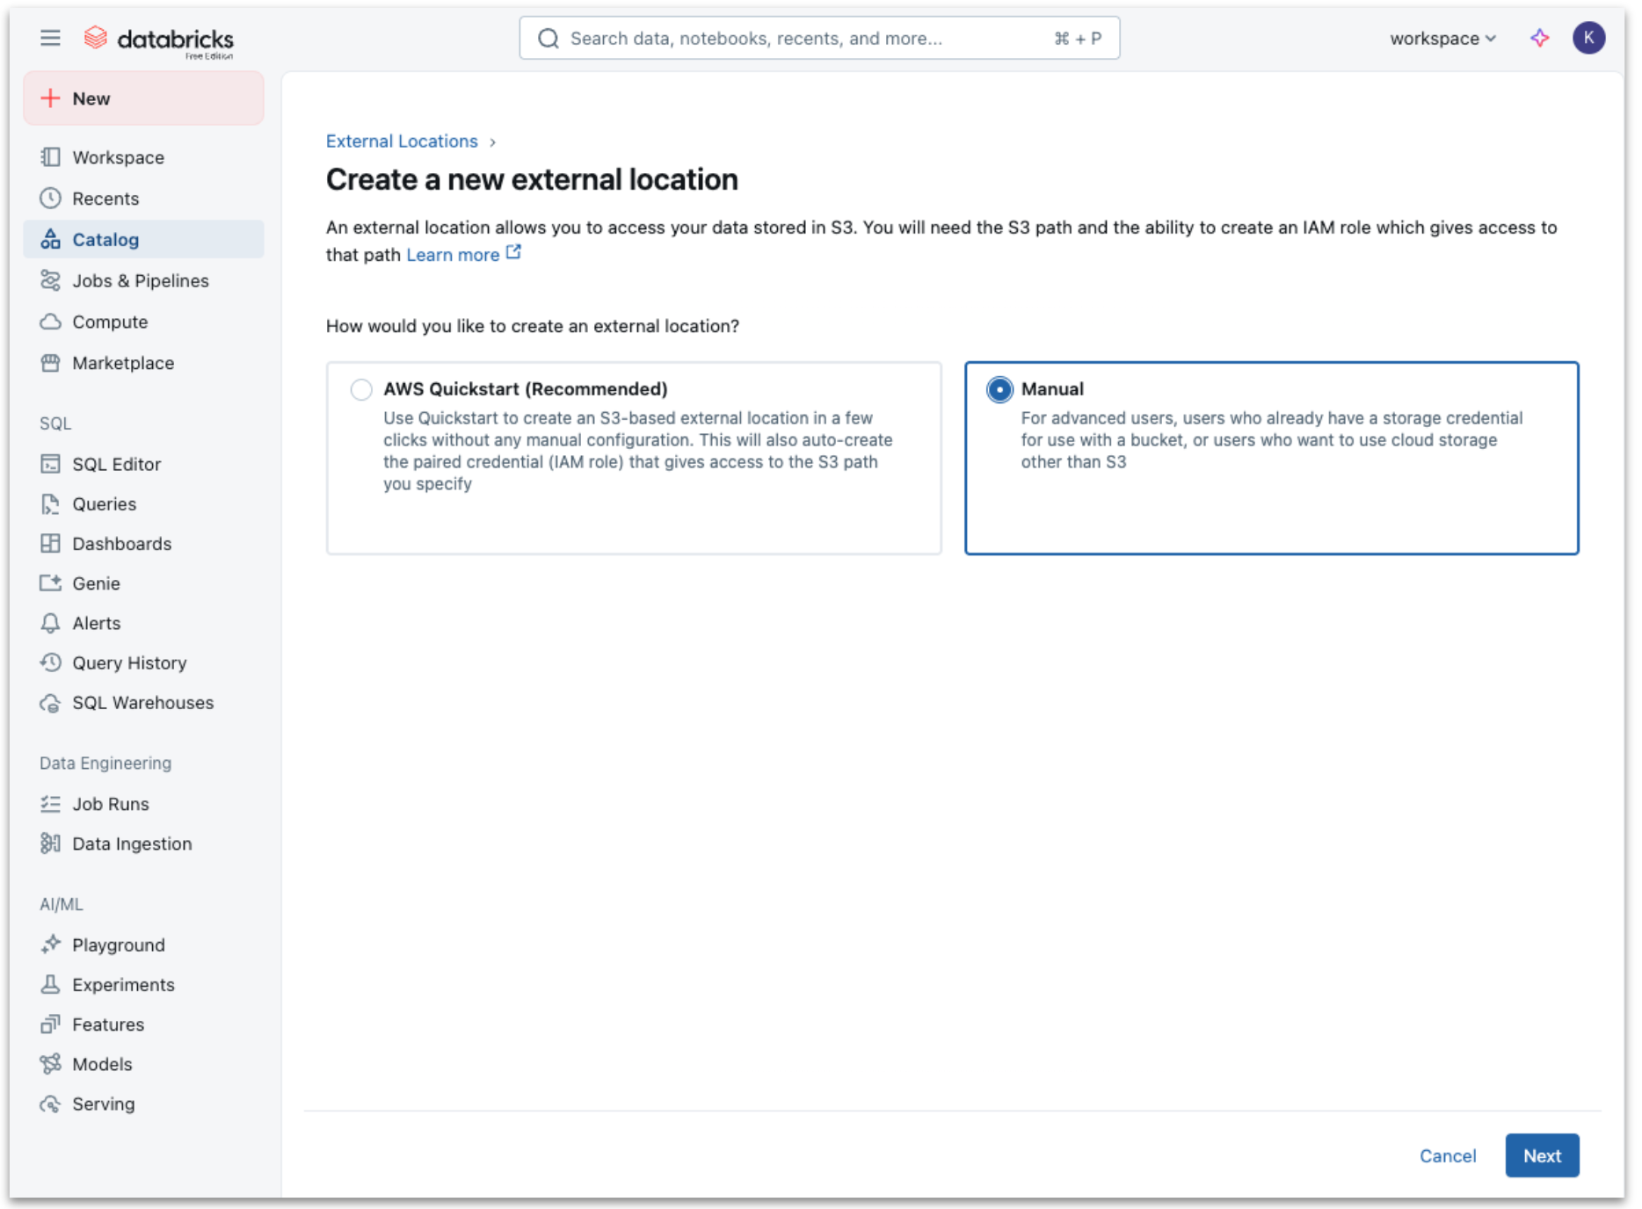Open the Catalog section
The width and height of the screenshot is (1642, 1209).
click(x=105, y=239)
